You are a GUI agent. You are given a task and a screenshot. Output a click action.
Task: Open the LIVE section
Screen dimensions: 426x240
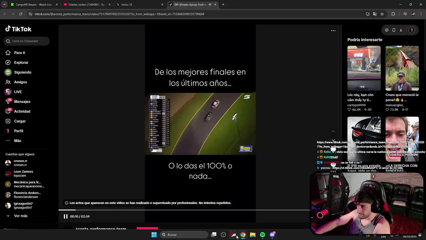coord(14,92)
